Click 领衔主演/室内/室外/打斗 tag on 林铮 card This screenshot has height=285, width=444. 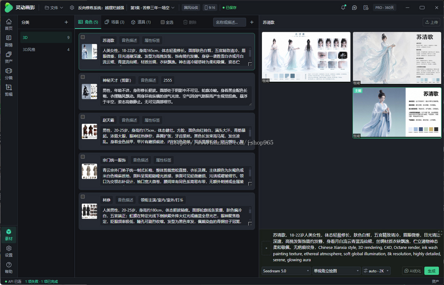pos(162,200)
